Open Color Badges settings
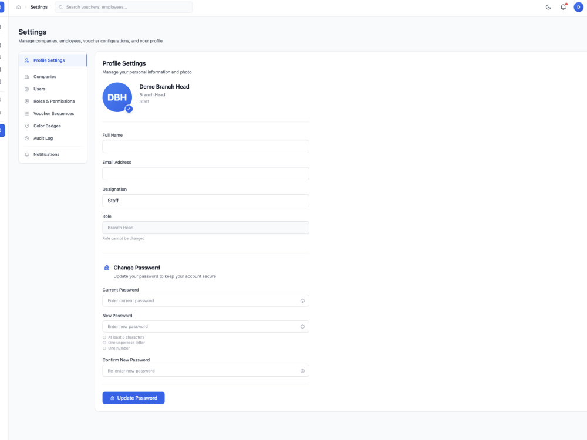 tap(53, 126)
